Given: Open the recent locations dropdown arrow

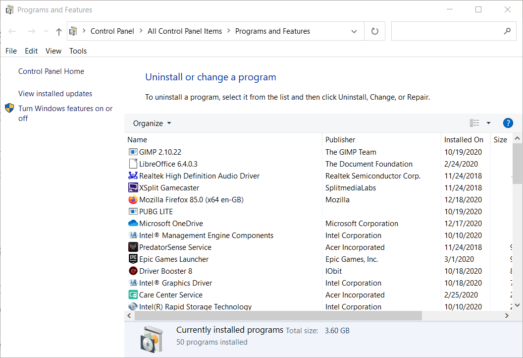Looking at the screenshot, I should coord(46,31).
